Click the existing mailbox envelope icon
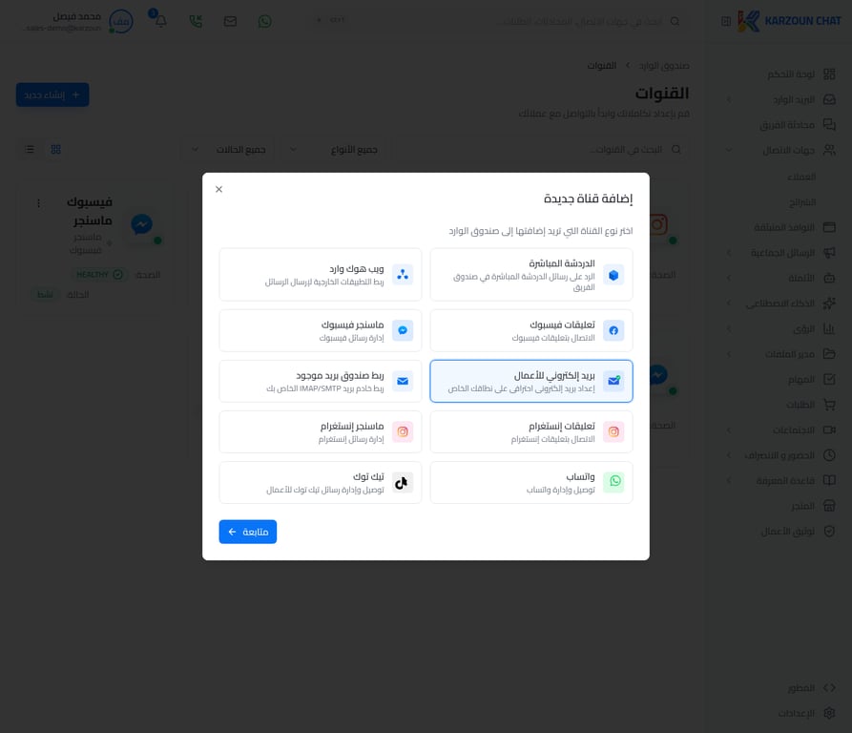This screenshot has width=852, height=733. point(403,381)
